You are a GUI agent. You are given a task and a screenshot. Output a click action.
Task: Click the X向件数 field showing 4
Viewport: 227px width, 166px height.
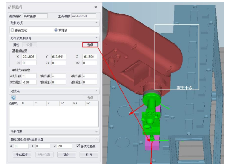29,76
